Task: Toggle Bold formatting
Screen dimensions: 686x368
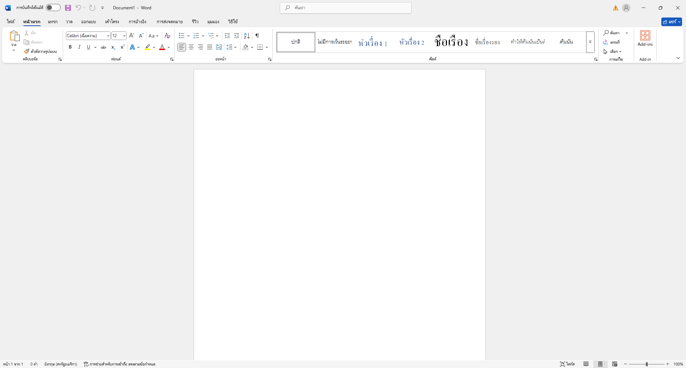Action: click(x=70, y=47)
